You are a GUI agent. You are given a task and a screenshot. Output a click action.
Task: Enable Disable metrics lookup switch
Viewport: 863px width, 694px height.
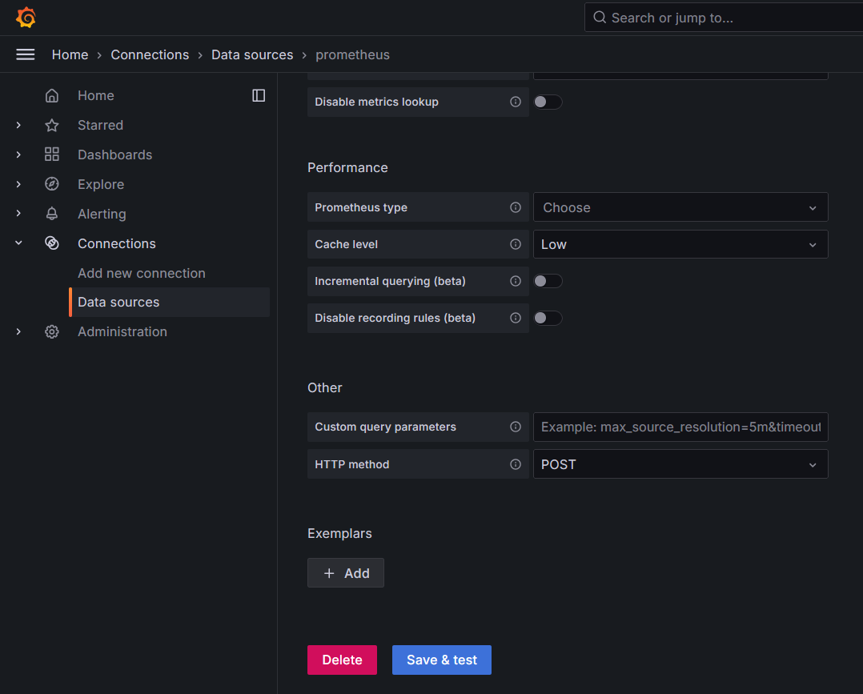[x=548, y=102]
